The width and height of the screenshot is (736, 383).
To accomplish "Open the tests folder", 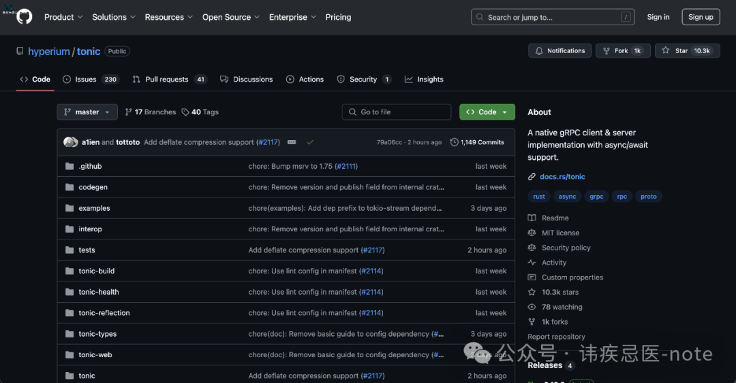I will pyautogui.click(x=87, y=250).
